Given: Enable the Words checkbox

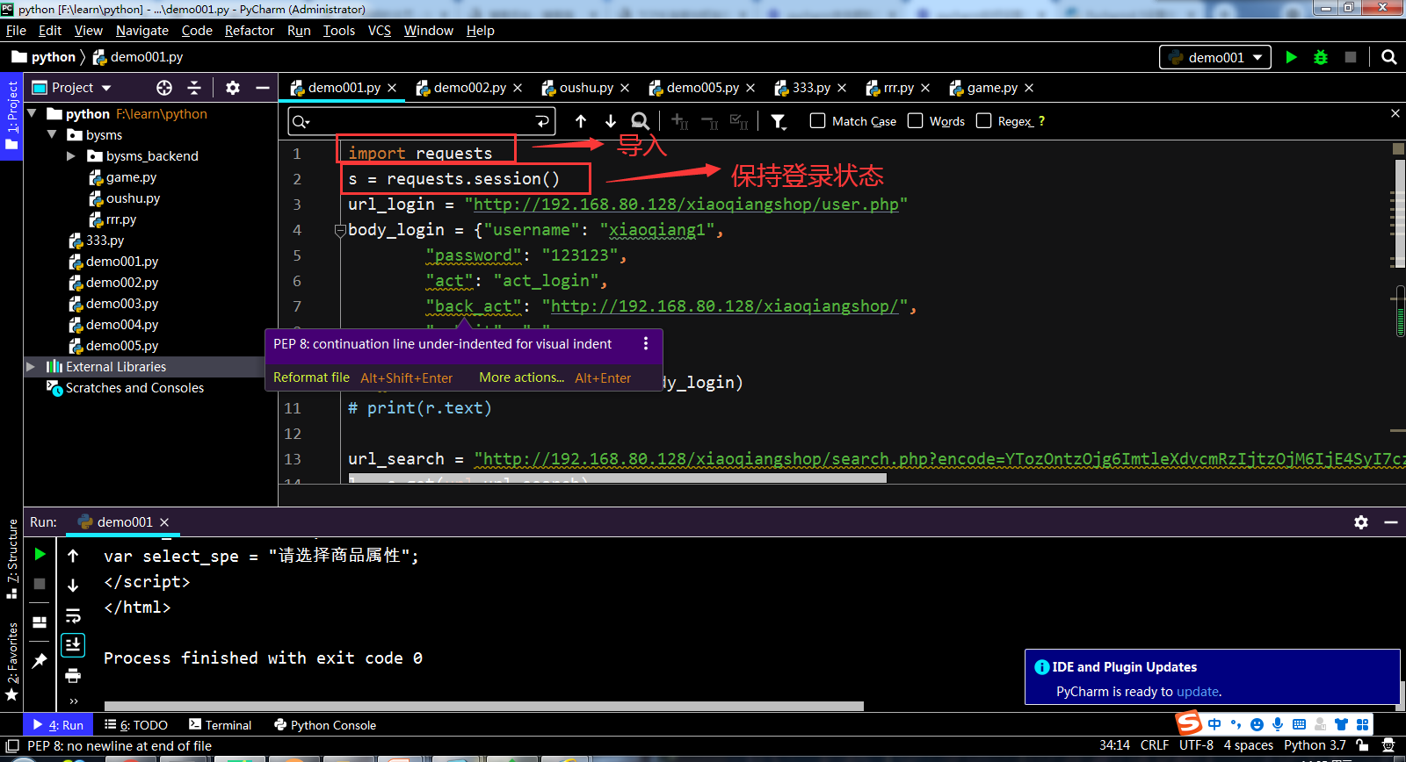Looking at the screenshot, I should [915, 121].
